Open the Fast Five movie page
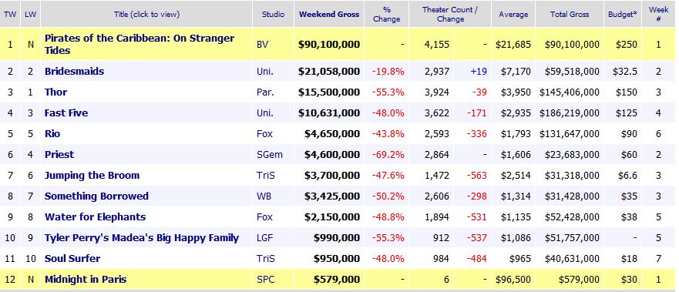The height and width of the screenshot is (292, 679). point(66,113)
